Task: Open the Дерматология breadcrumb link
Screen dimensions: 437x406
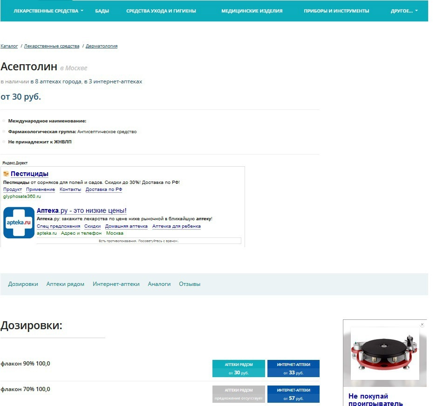Action: click(102, 46)
